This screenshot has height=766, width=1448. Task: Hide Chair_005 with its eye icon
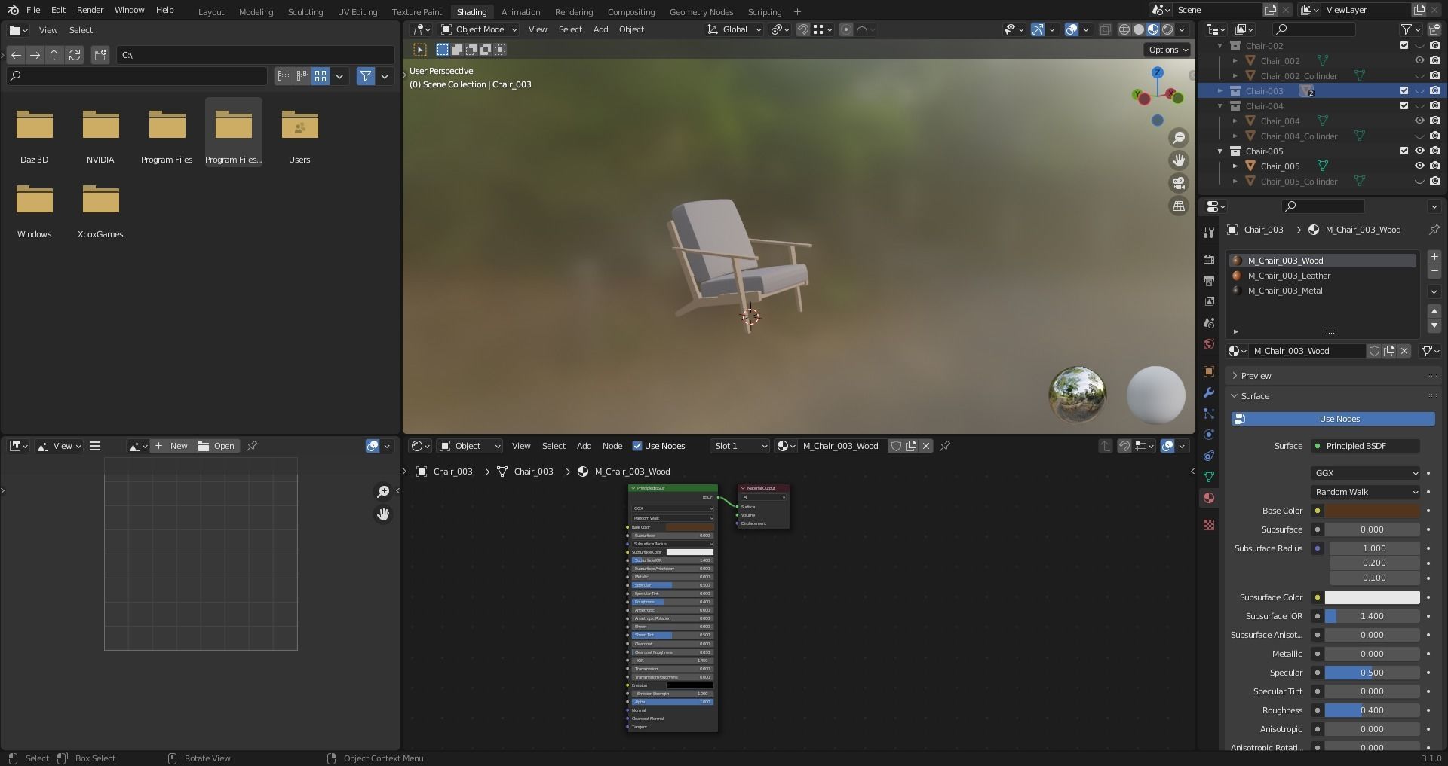tap(1419, 166)
